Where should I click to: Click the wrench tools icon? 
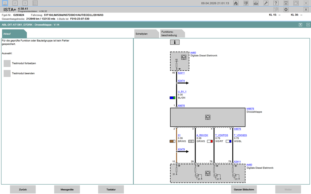pyautogui.click(x=265, y=3)
